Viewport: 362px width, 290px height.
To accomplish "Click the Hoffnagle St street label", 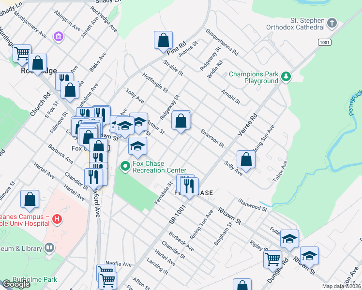I will click(x=155, y=83).
